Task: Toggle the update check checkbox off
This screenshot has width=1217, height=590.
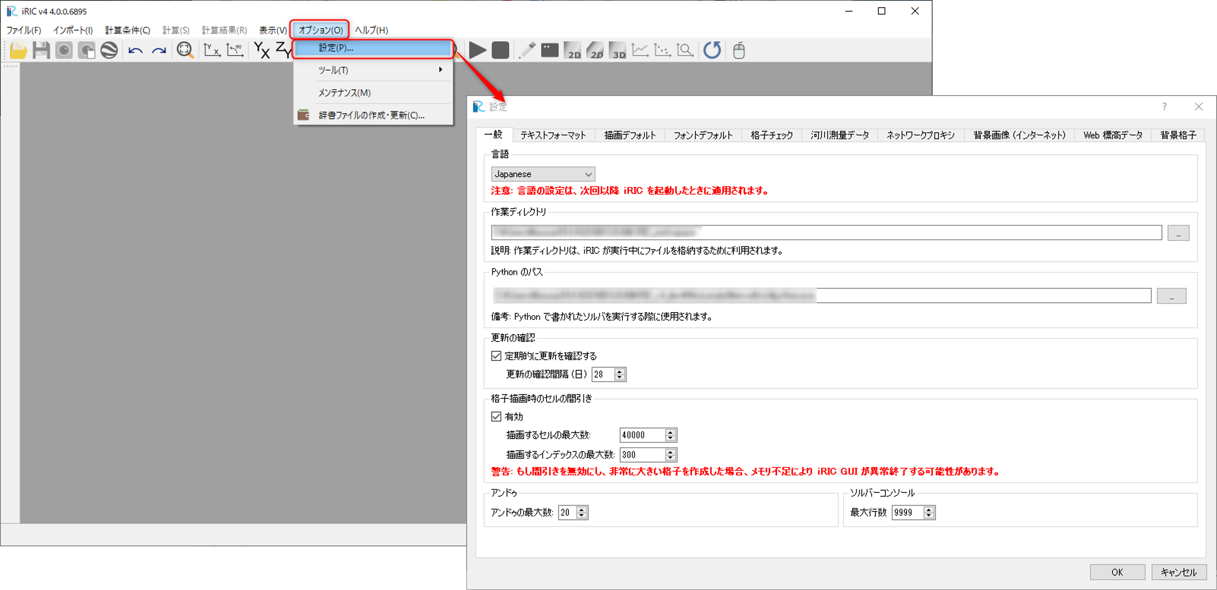Action: 495,355
